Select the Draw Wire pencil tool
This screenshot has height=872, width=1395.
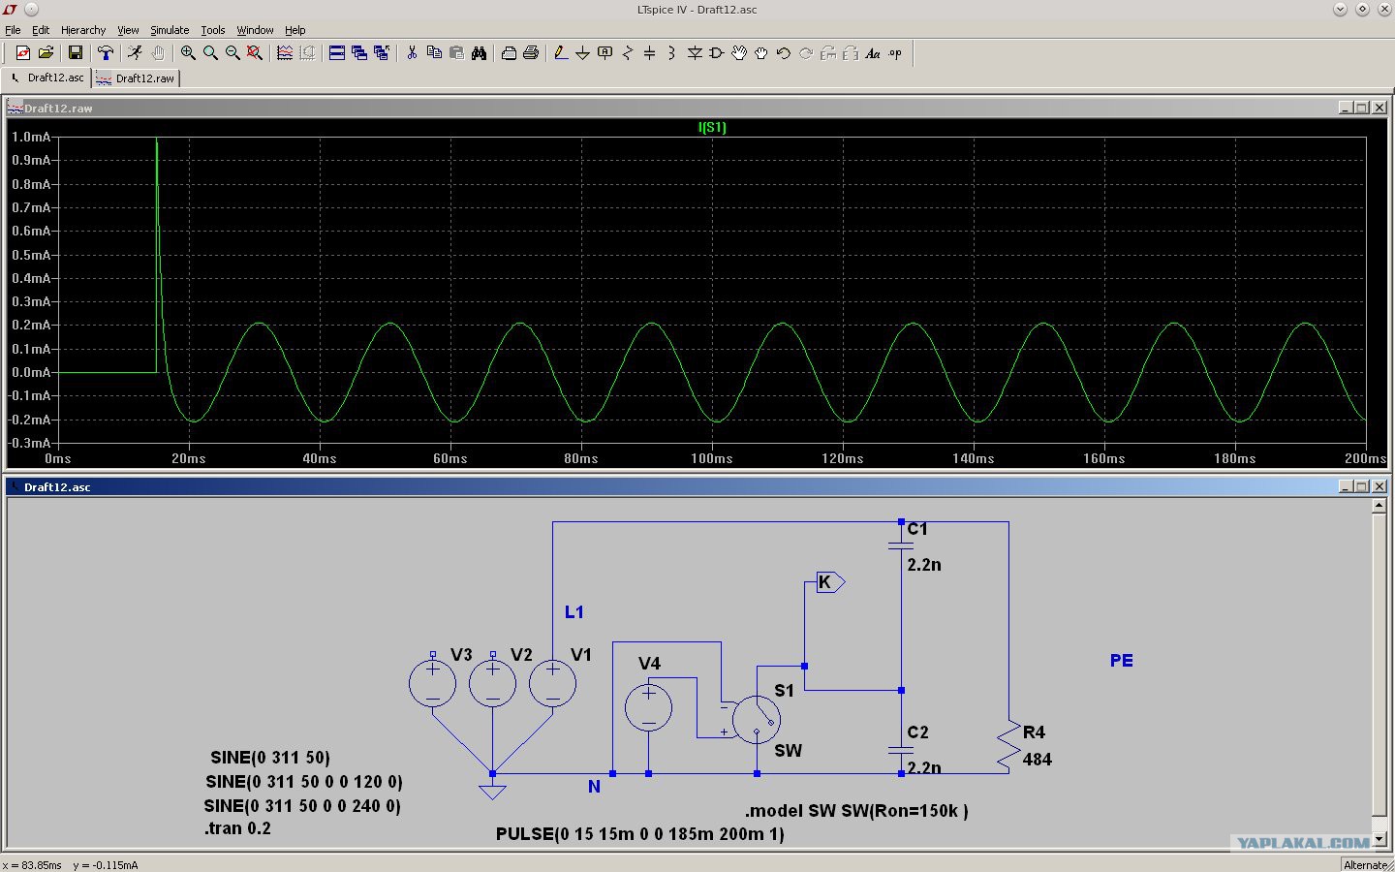560,53
